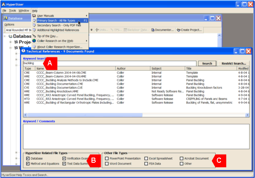Viewport: 255px width, 178px height.
Task: Open User Manuals submenu
Action: [60, 16]
